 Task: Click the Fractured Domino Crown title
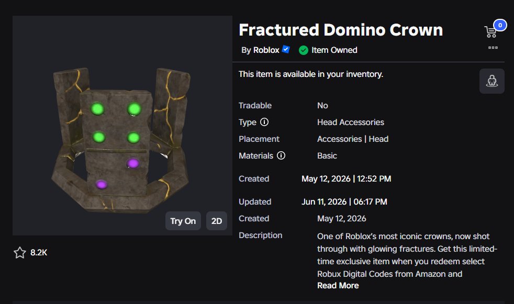point(341,30)
